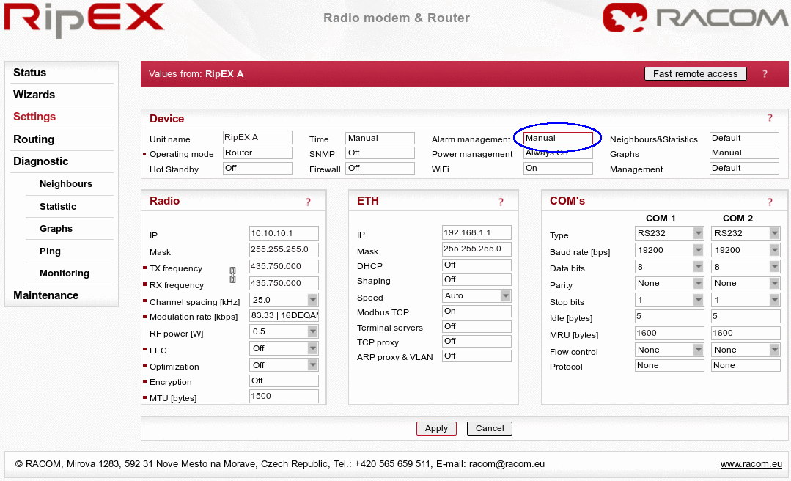The image size is (791, 481).
Task: Apply the settings
Action: [436, 428]
